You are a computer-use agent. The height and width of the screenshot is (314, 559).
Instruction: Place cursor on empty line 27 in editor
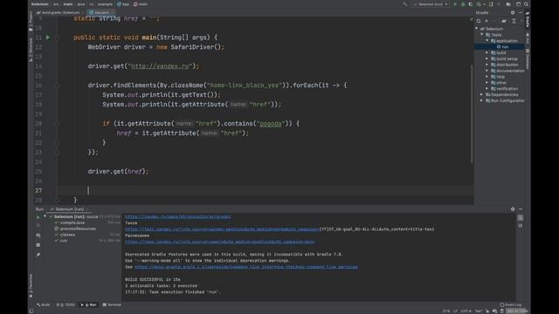(x=266, y=190)
